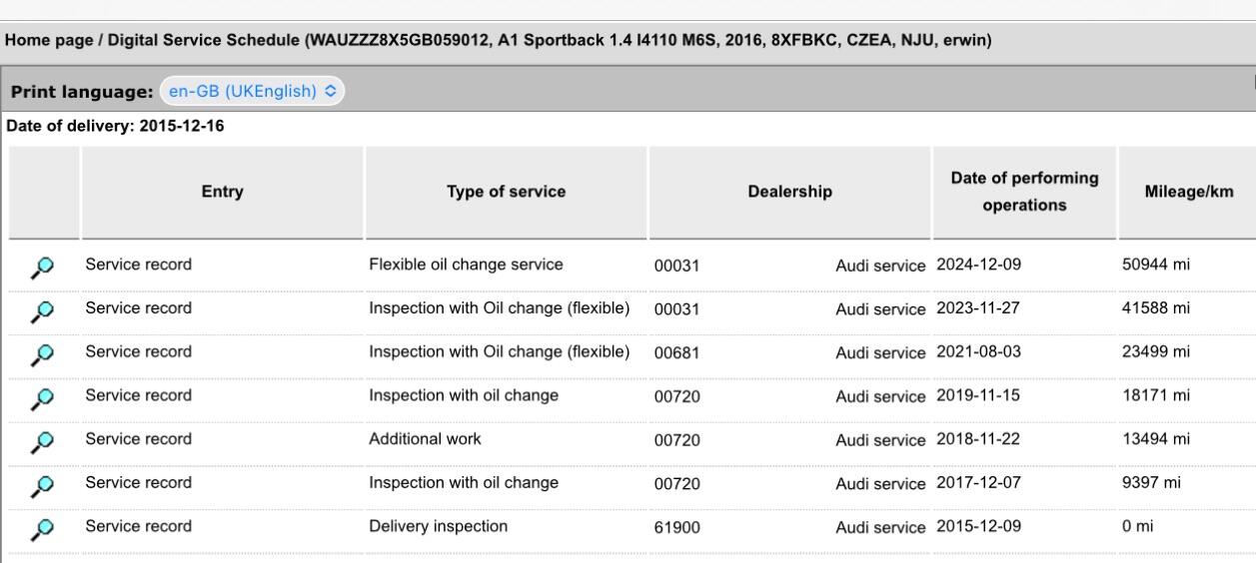
Task: Click the Mileage/km column header
Action: pyautogui.click(x=1187, y=193)
